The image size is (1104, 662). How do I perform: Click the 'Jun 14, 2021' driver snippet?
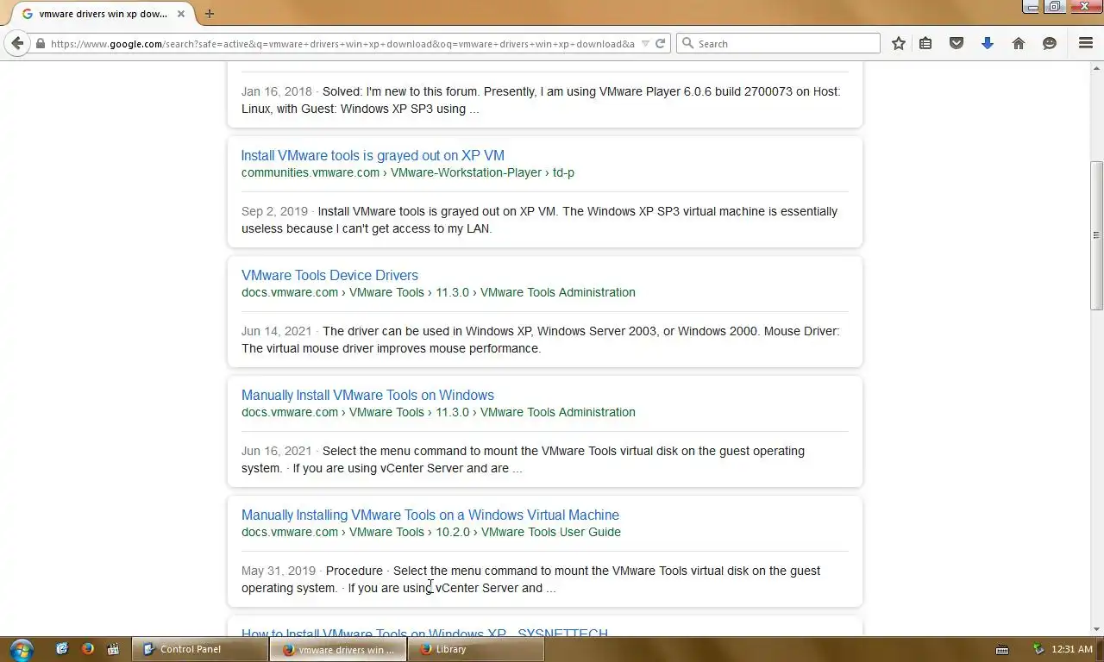tap(540, 340)
